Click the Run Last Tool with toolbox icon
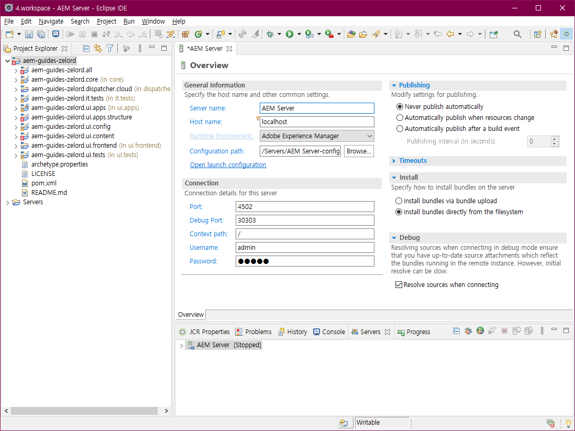The width and height of the screenshot is (575, 431). (x=329, y=34)
